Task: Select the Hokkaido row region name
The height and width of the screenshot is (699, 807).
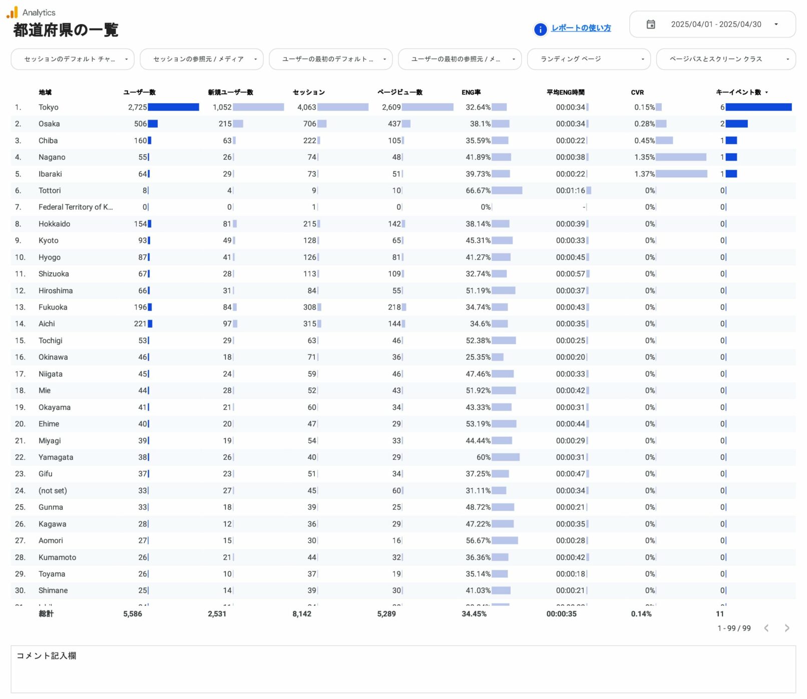Action: (x=54, y=224)
